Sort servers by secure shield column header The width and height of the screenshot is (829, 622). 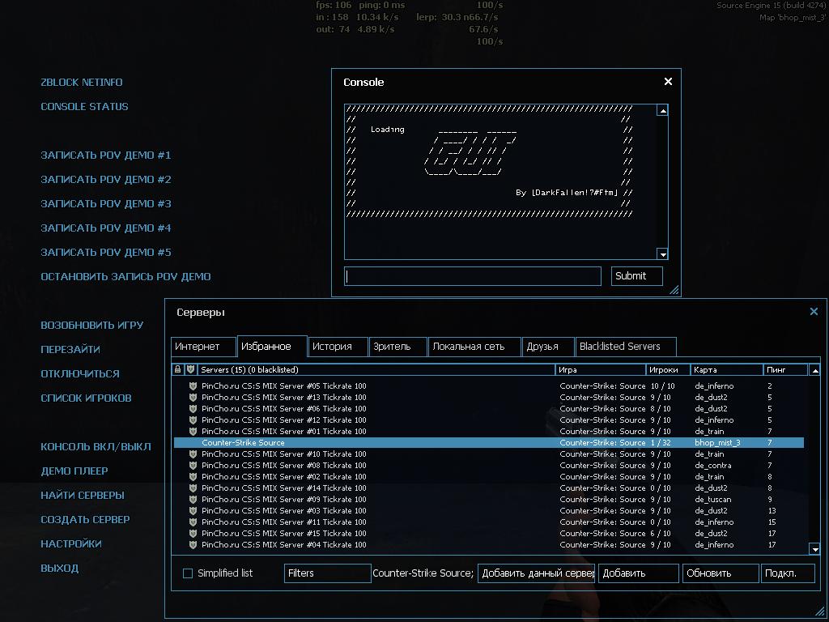tap(191, 369)
